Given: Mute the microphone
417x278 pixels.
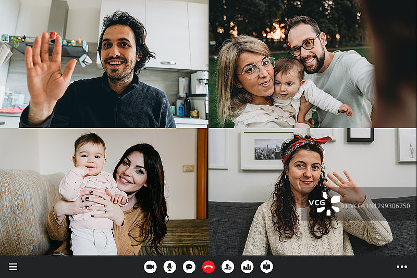Looking at the screenshot, I should pos(169,267).
